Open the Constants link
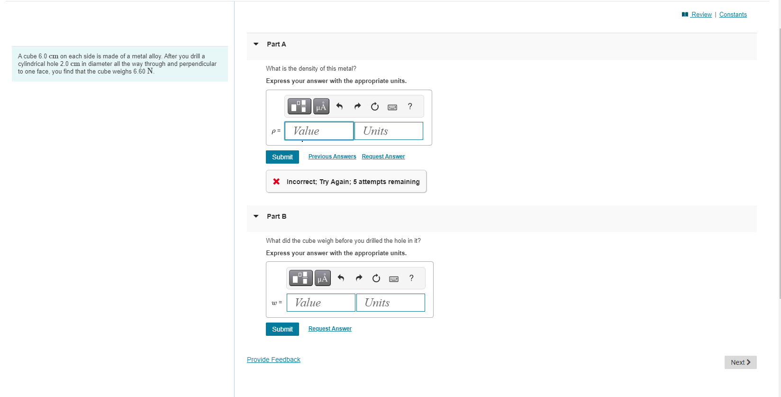This screenshot has width=781, height=397. 733,15
